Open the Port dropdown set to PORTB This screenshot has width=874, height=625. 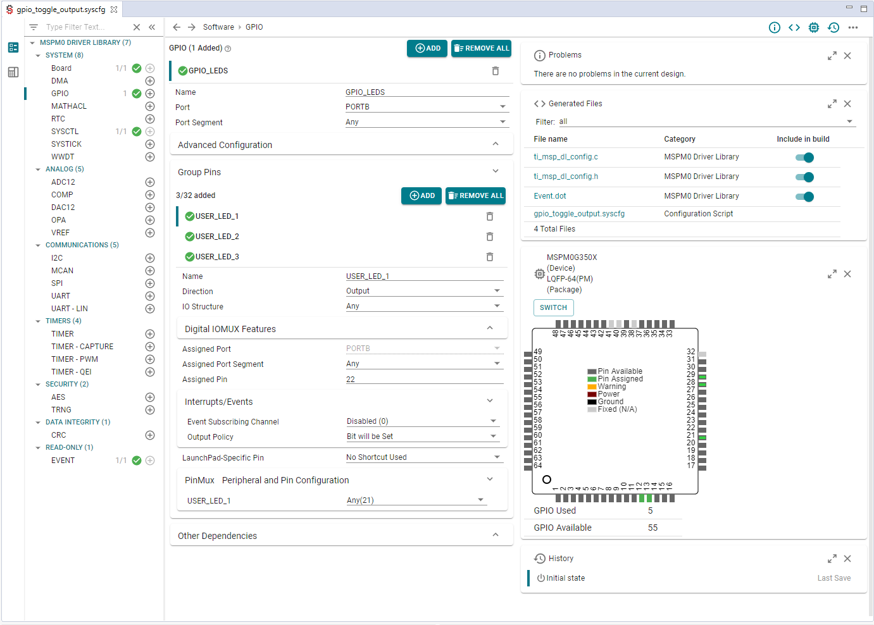(427, 107)
